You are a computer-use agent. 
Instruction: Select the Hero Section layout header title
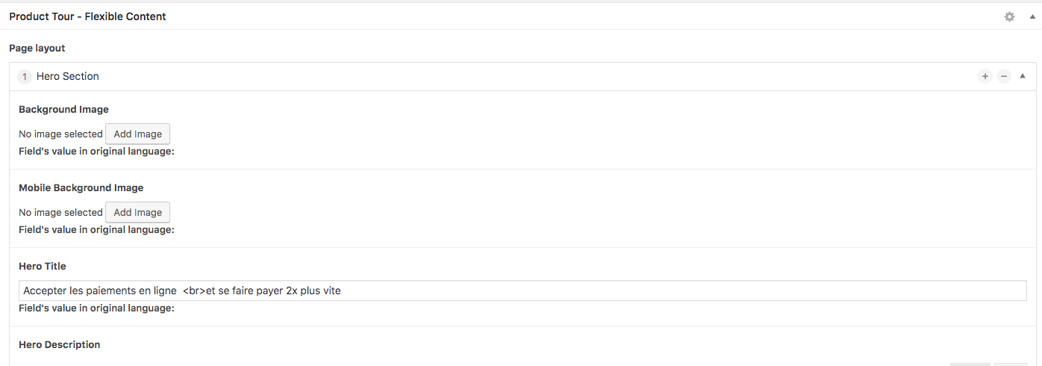tap(68, 76)
